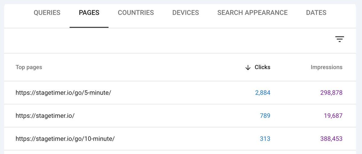The width and height of the screenshot is (362, 154).
Task: Show the Search Appearance tab
Action: pos(252,13)
